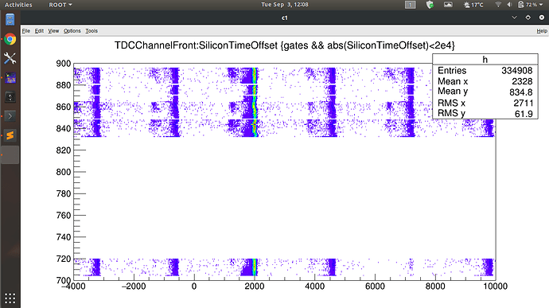The width and height of the screenshot is (549, 308).
Task: Open the View menu
Action: click(53, 31)
